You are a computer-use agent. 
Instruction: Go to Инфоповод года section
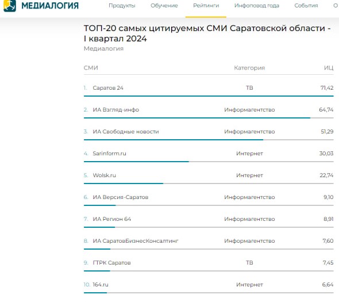click(x=257, y=6)
